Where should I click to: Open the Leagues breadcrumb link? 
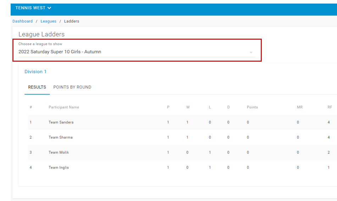[48, 21]
